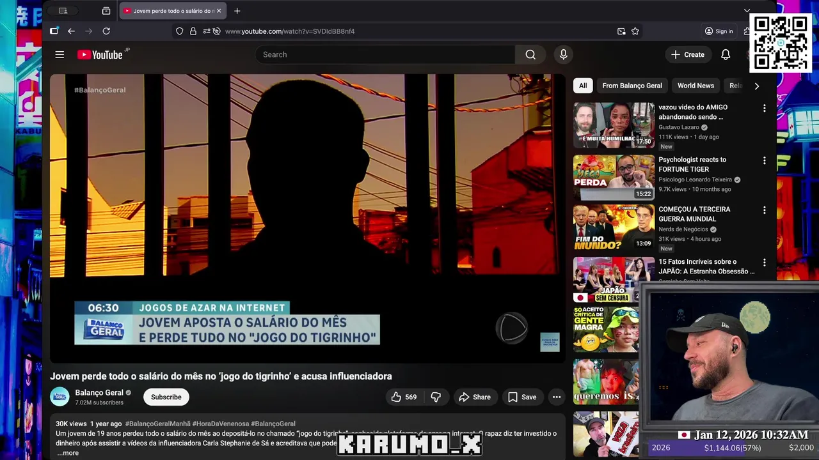Open the tab list dropdown arrow
Screen dimensions: 819x460
click(747, 11)
